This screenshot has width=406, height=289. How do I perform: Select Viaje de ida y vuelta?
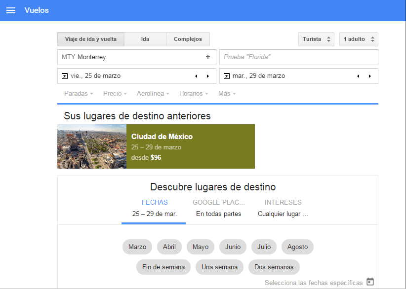tap(90, 39)
